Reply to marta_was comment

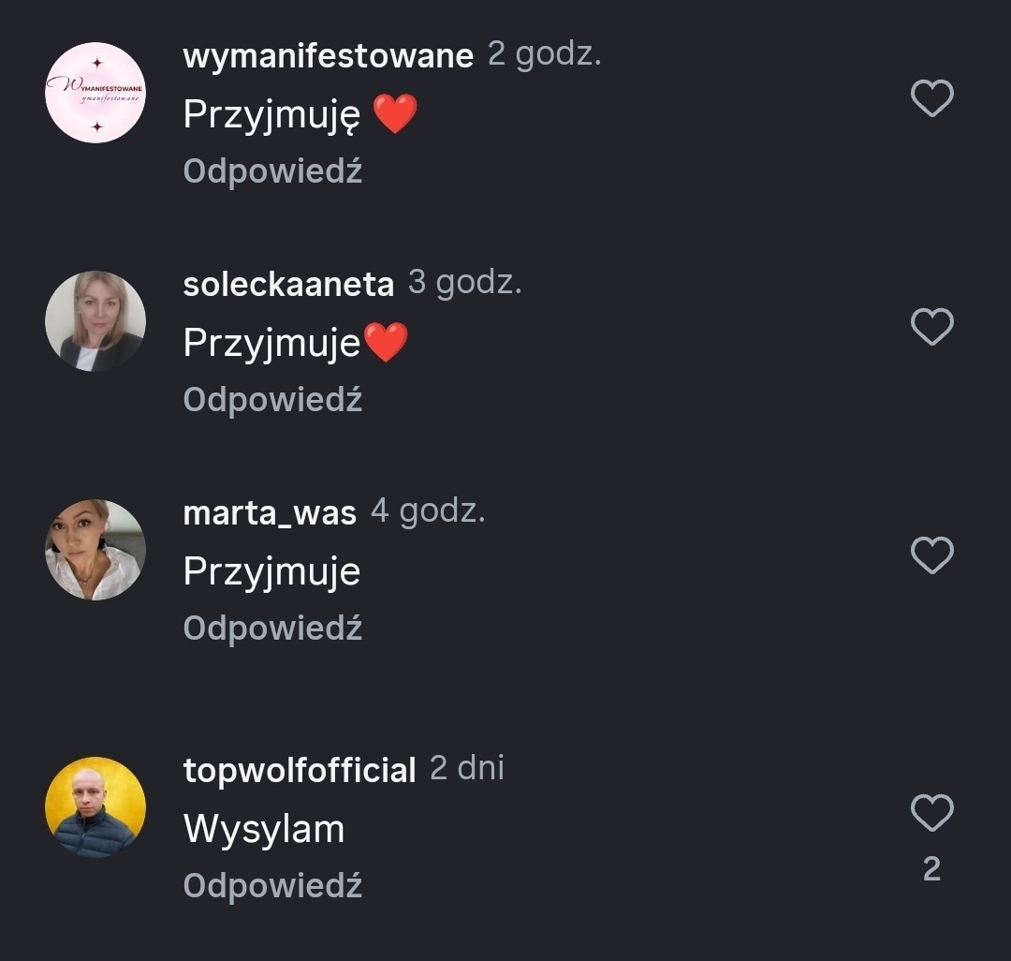pos(272,628)
